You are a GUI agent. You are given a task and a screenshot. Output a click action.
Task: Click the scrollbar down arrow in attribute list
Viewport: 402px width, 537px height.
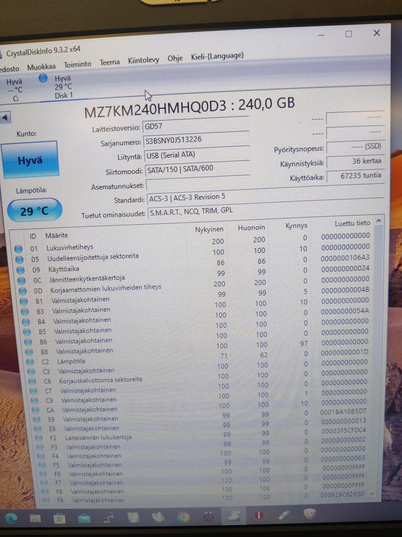372,494
